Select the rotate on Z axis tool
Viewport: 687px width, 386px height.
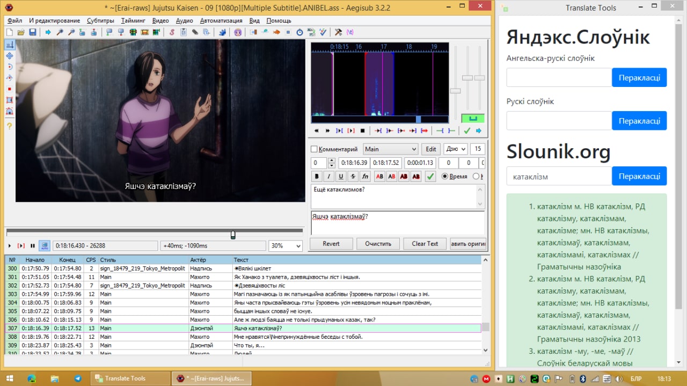pos(9,67)
